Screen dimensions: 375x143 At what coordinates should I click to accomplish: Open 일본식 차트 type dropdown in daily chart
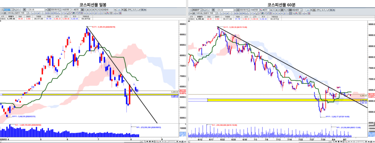(27, 13)
